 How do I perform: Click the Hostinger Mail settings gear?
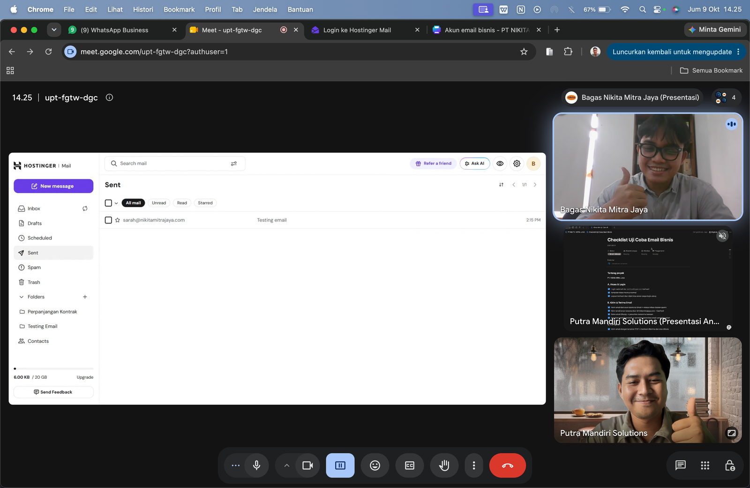pyautogui.click(x=517, y=164)
